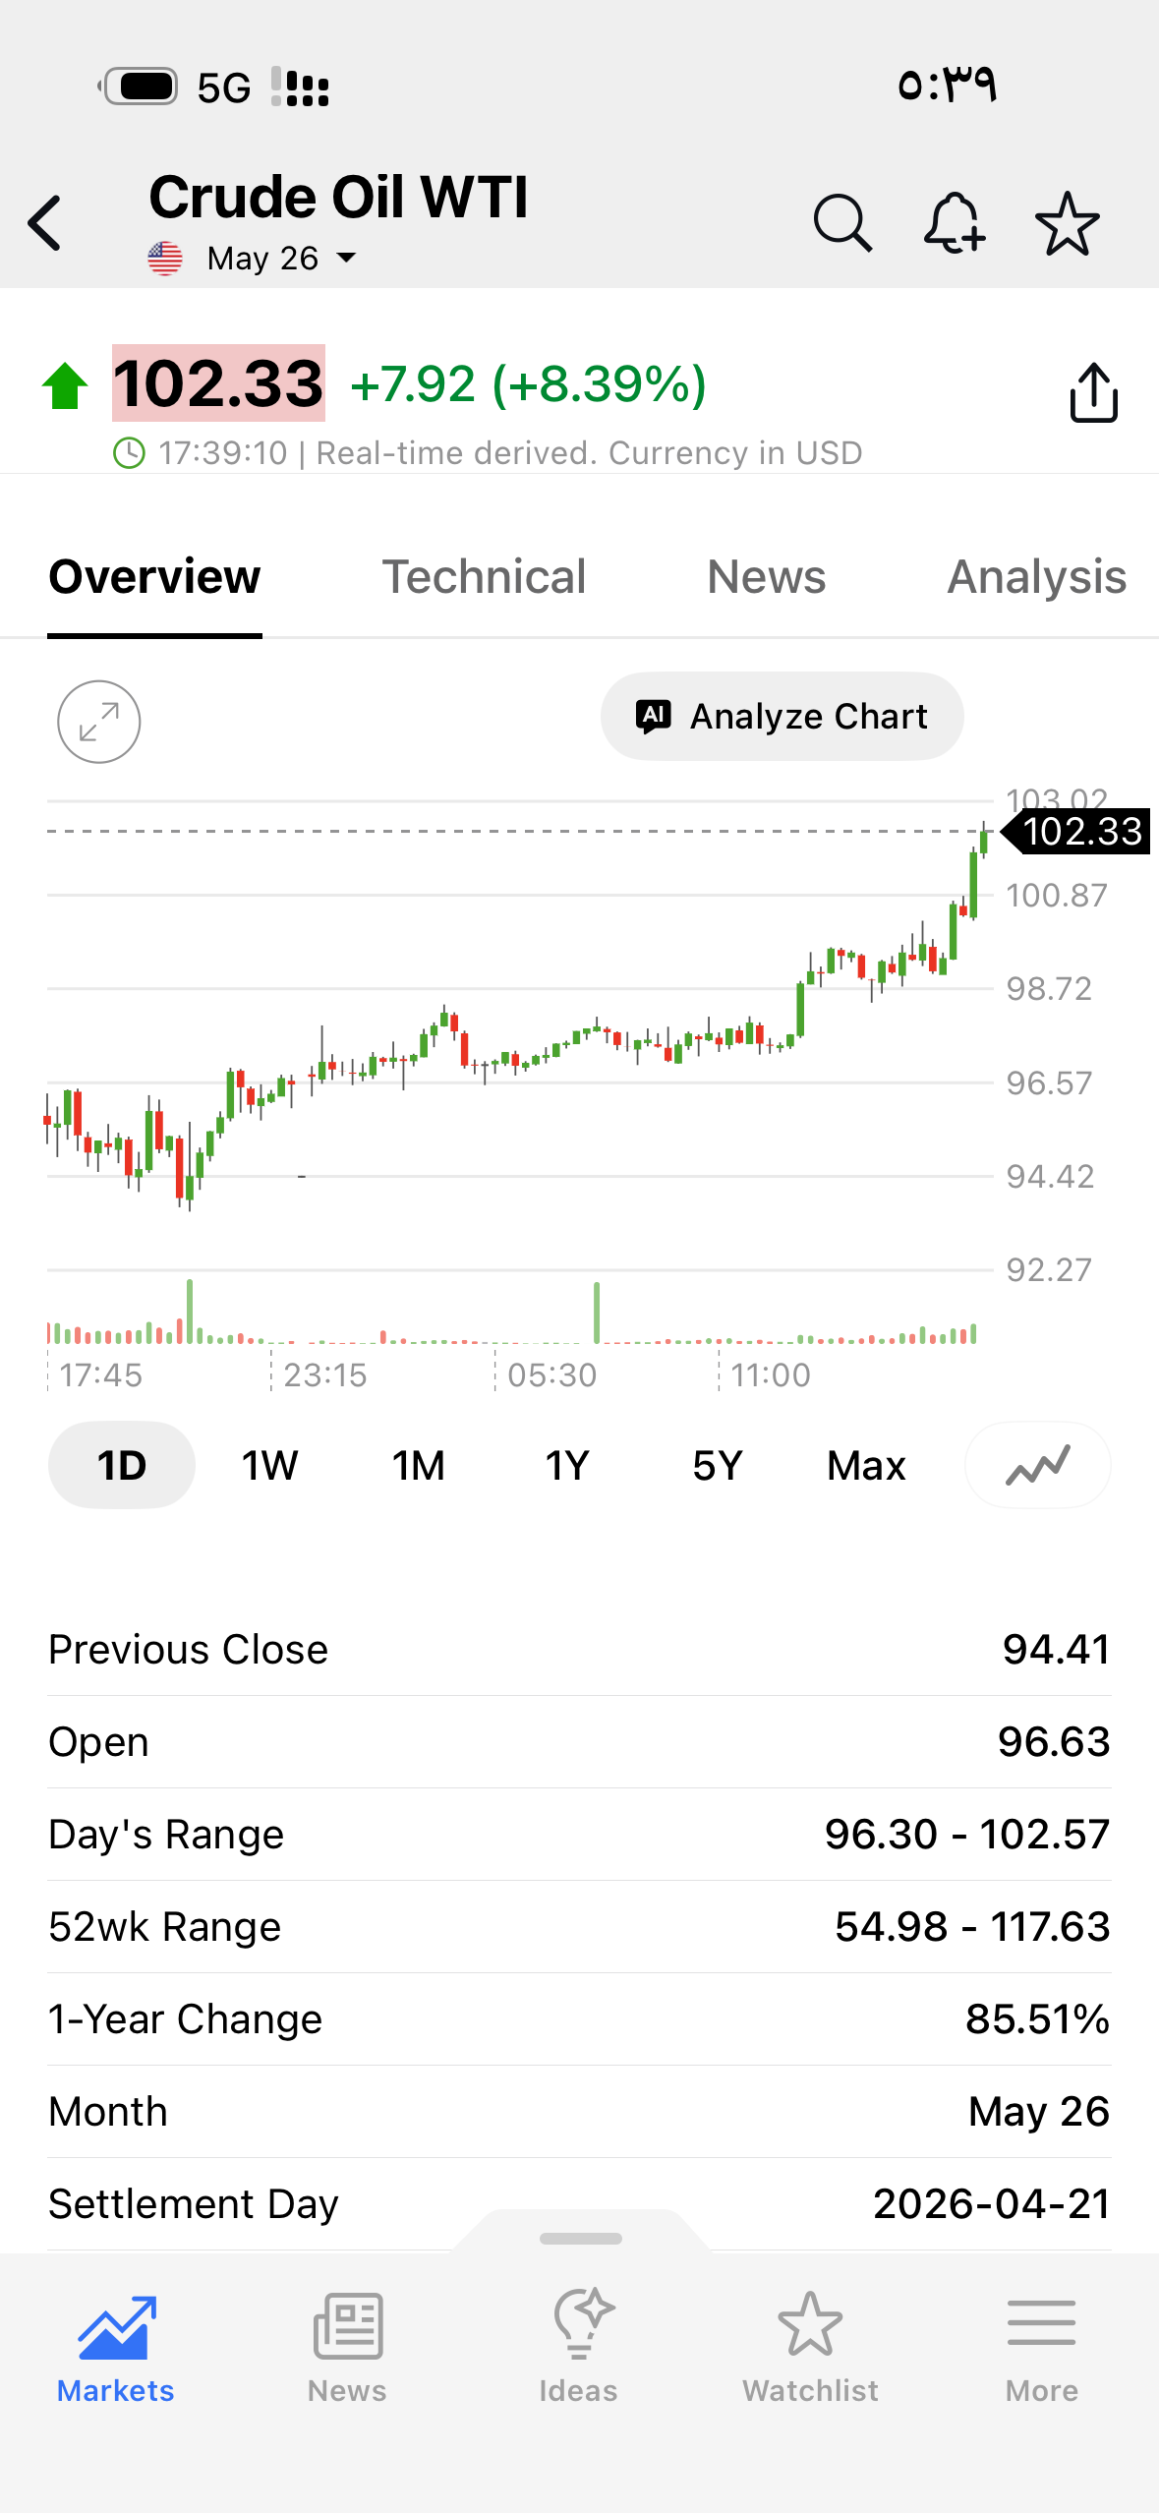The height and width of the screenshot is (2513, 1159).
Task: Open the Ideas lightbulb tab
Action: pos(578,2347)
